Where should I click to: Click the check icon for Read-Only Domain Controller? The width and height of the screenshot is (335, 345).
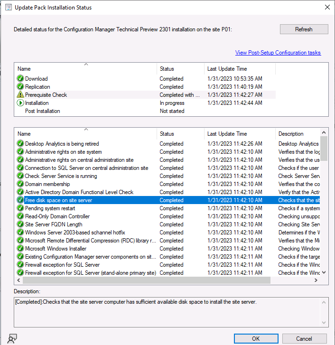point(20,216)
